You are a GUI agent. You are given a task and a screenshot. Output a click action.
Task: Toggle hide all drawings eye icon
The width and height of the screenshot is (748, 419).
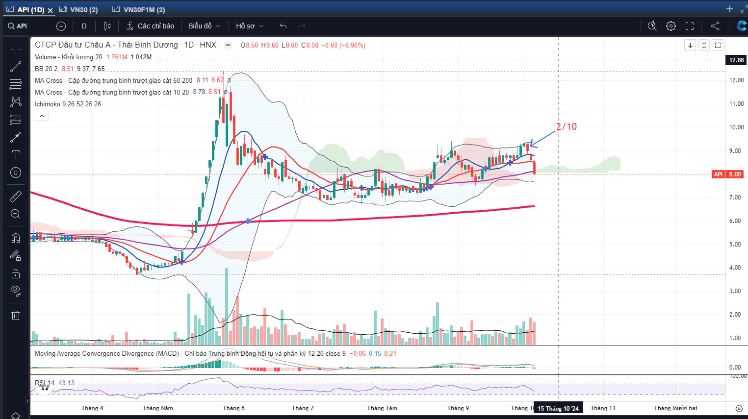point(16,291)
